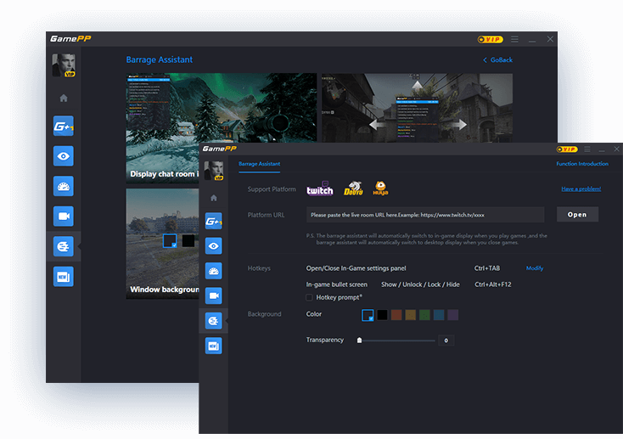The width and height of the screenshot is (623, 439).
Task: Click the Transparency slider track
Action: click(399, 341)
